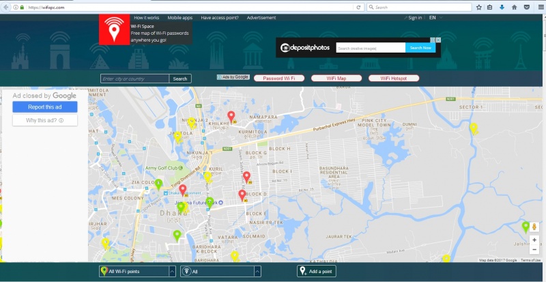Click the browser back arrow button
Image resolution: width=546 pixels, height=282 pixels.
5,7
